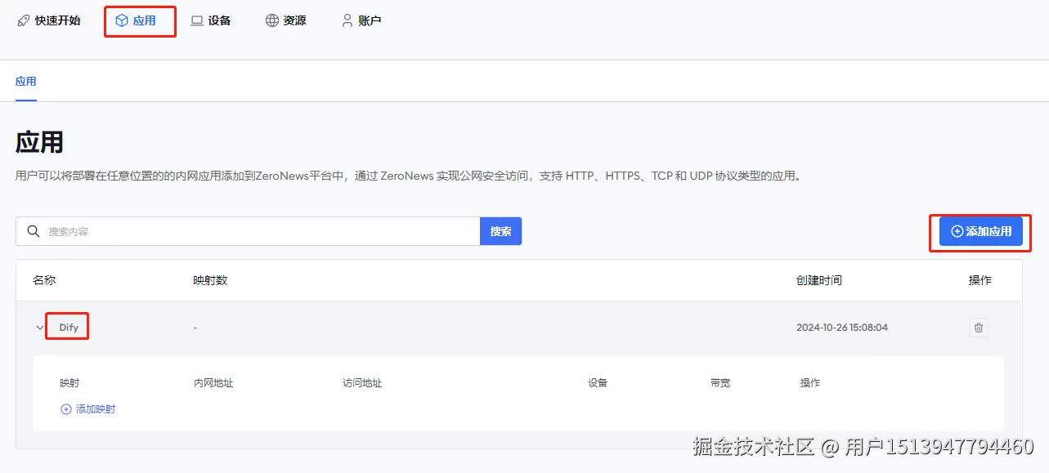This screenshot has width=1049, height=473.
Task: Delete the Dify application via trash icon
Action: click(x=979, y=328)
